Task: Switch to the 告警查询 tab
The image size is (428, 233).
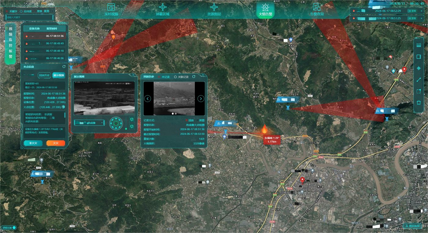Action: [317, 10]
